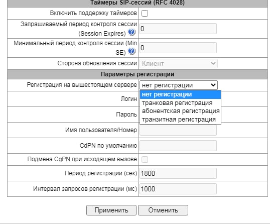Choose 'транковая регистрация' option
This screenshot has width=270, height=224.
tap(180, 103)
